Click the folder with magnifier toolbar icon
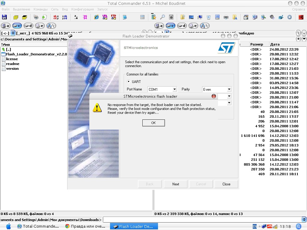Screen dimensions: 307x230 pyautogui.click(x=183, y=17)
